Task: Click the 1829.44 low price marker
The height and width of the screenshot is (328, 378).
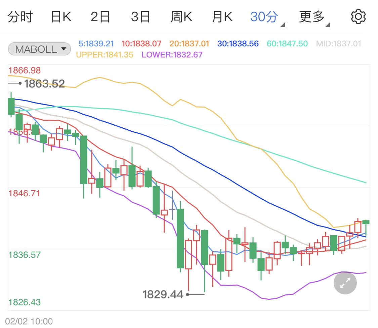Action: pos(163,294)
